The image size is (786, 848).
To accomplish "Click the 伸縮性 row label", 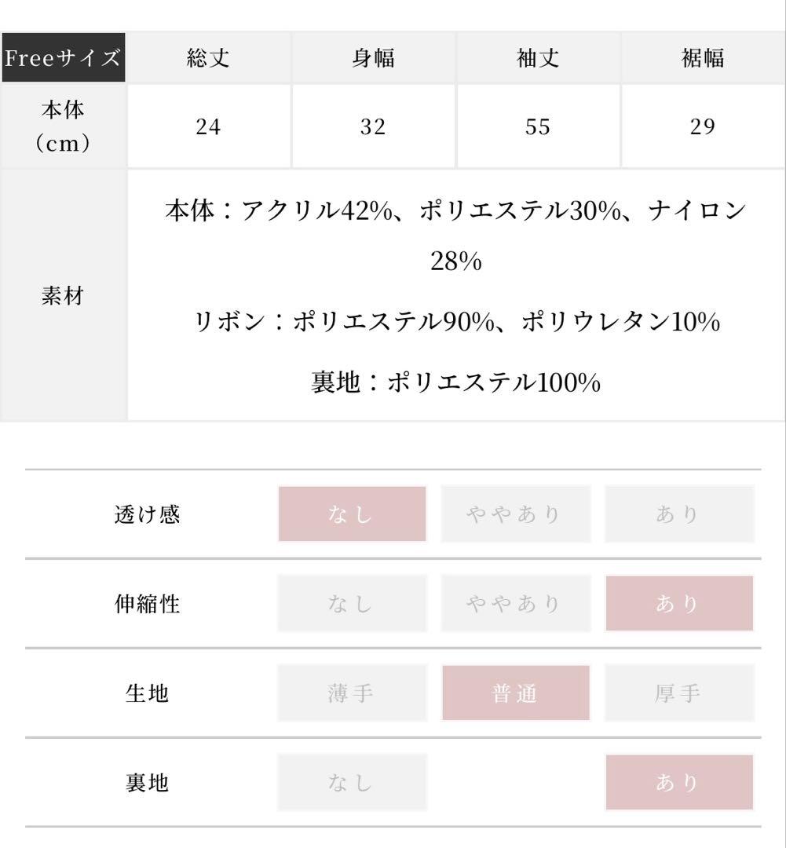I will (x=147, y=604).
